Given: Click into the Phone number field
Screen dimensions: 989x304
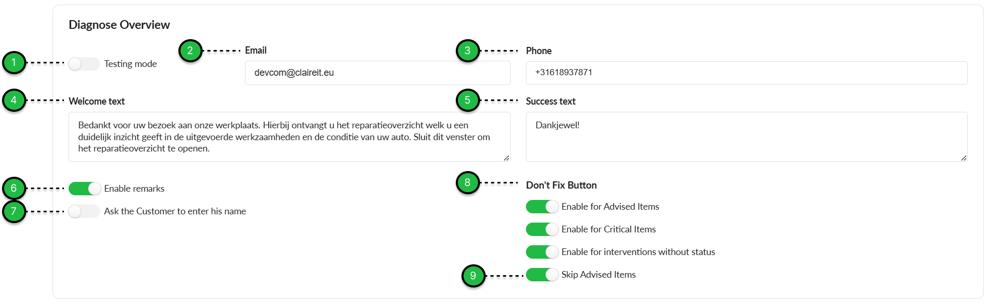Looking at the screenshot, I should coord(747,73).
